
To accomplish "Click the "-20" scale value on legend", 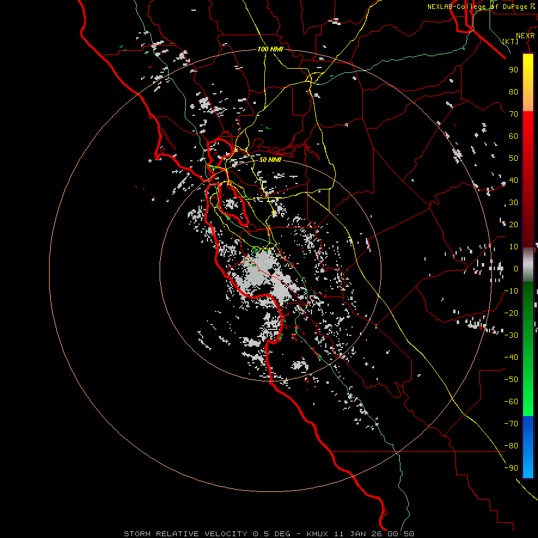I will click(511, 313).
